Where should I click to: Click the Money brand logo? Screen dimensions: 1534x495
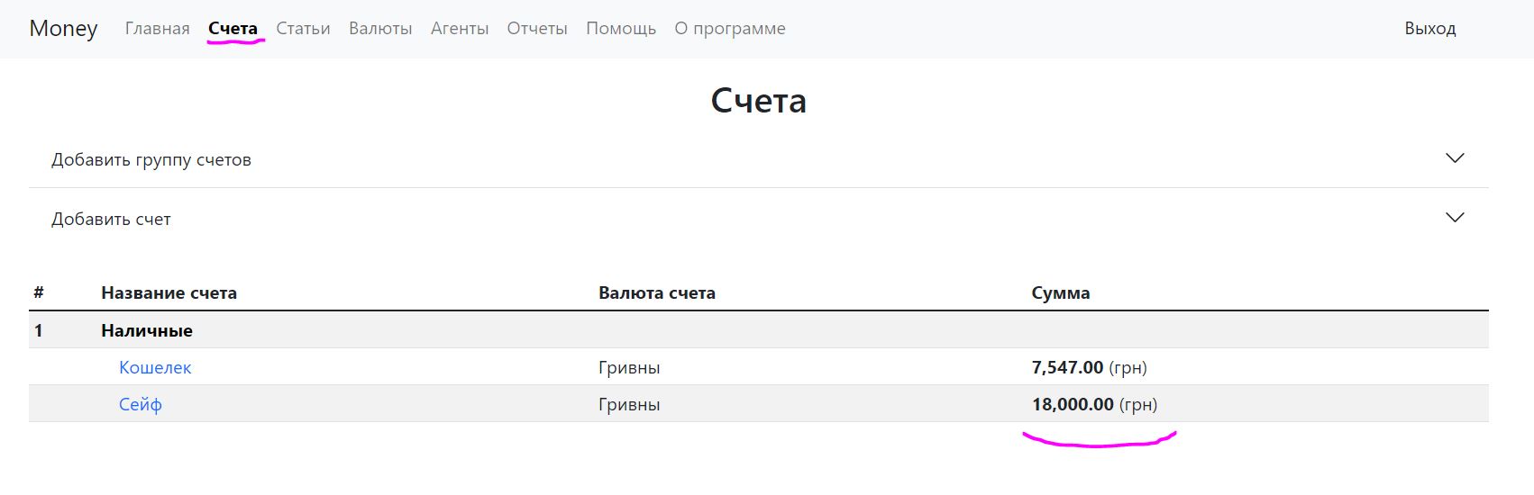(x=63, y=28)
